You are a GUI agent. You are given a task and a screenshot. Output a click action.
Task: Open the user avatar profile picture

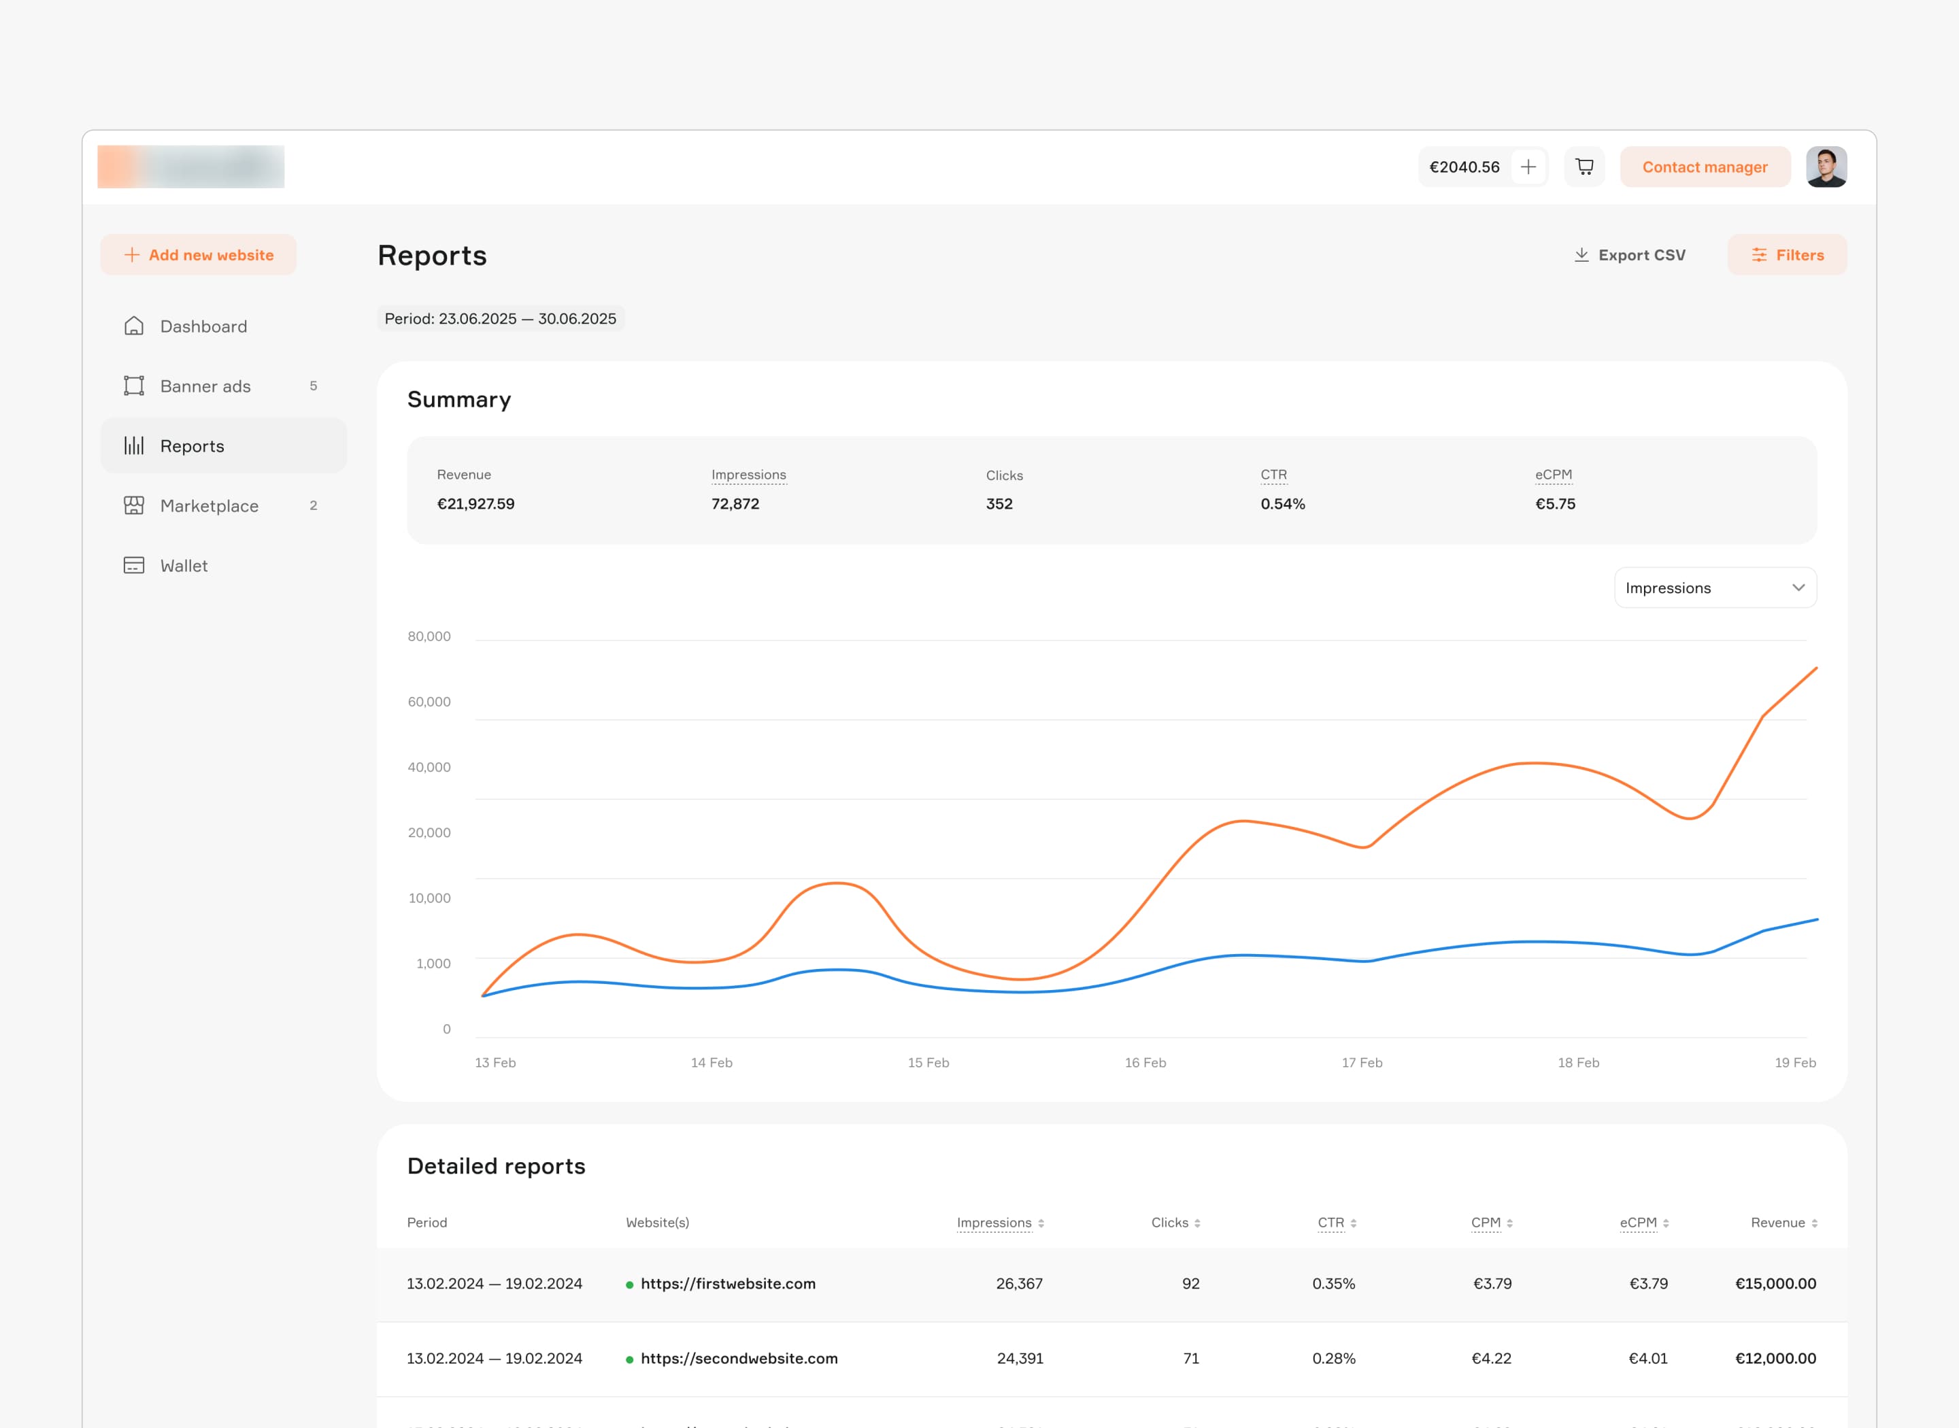tap(1826, 167)
